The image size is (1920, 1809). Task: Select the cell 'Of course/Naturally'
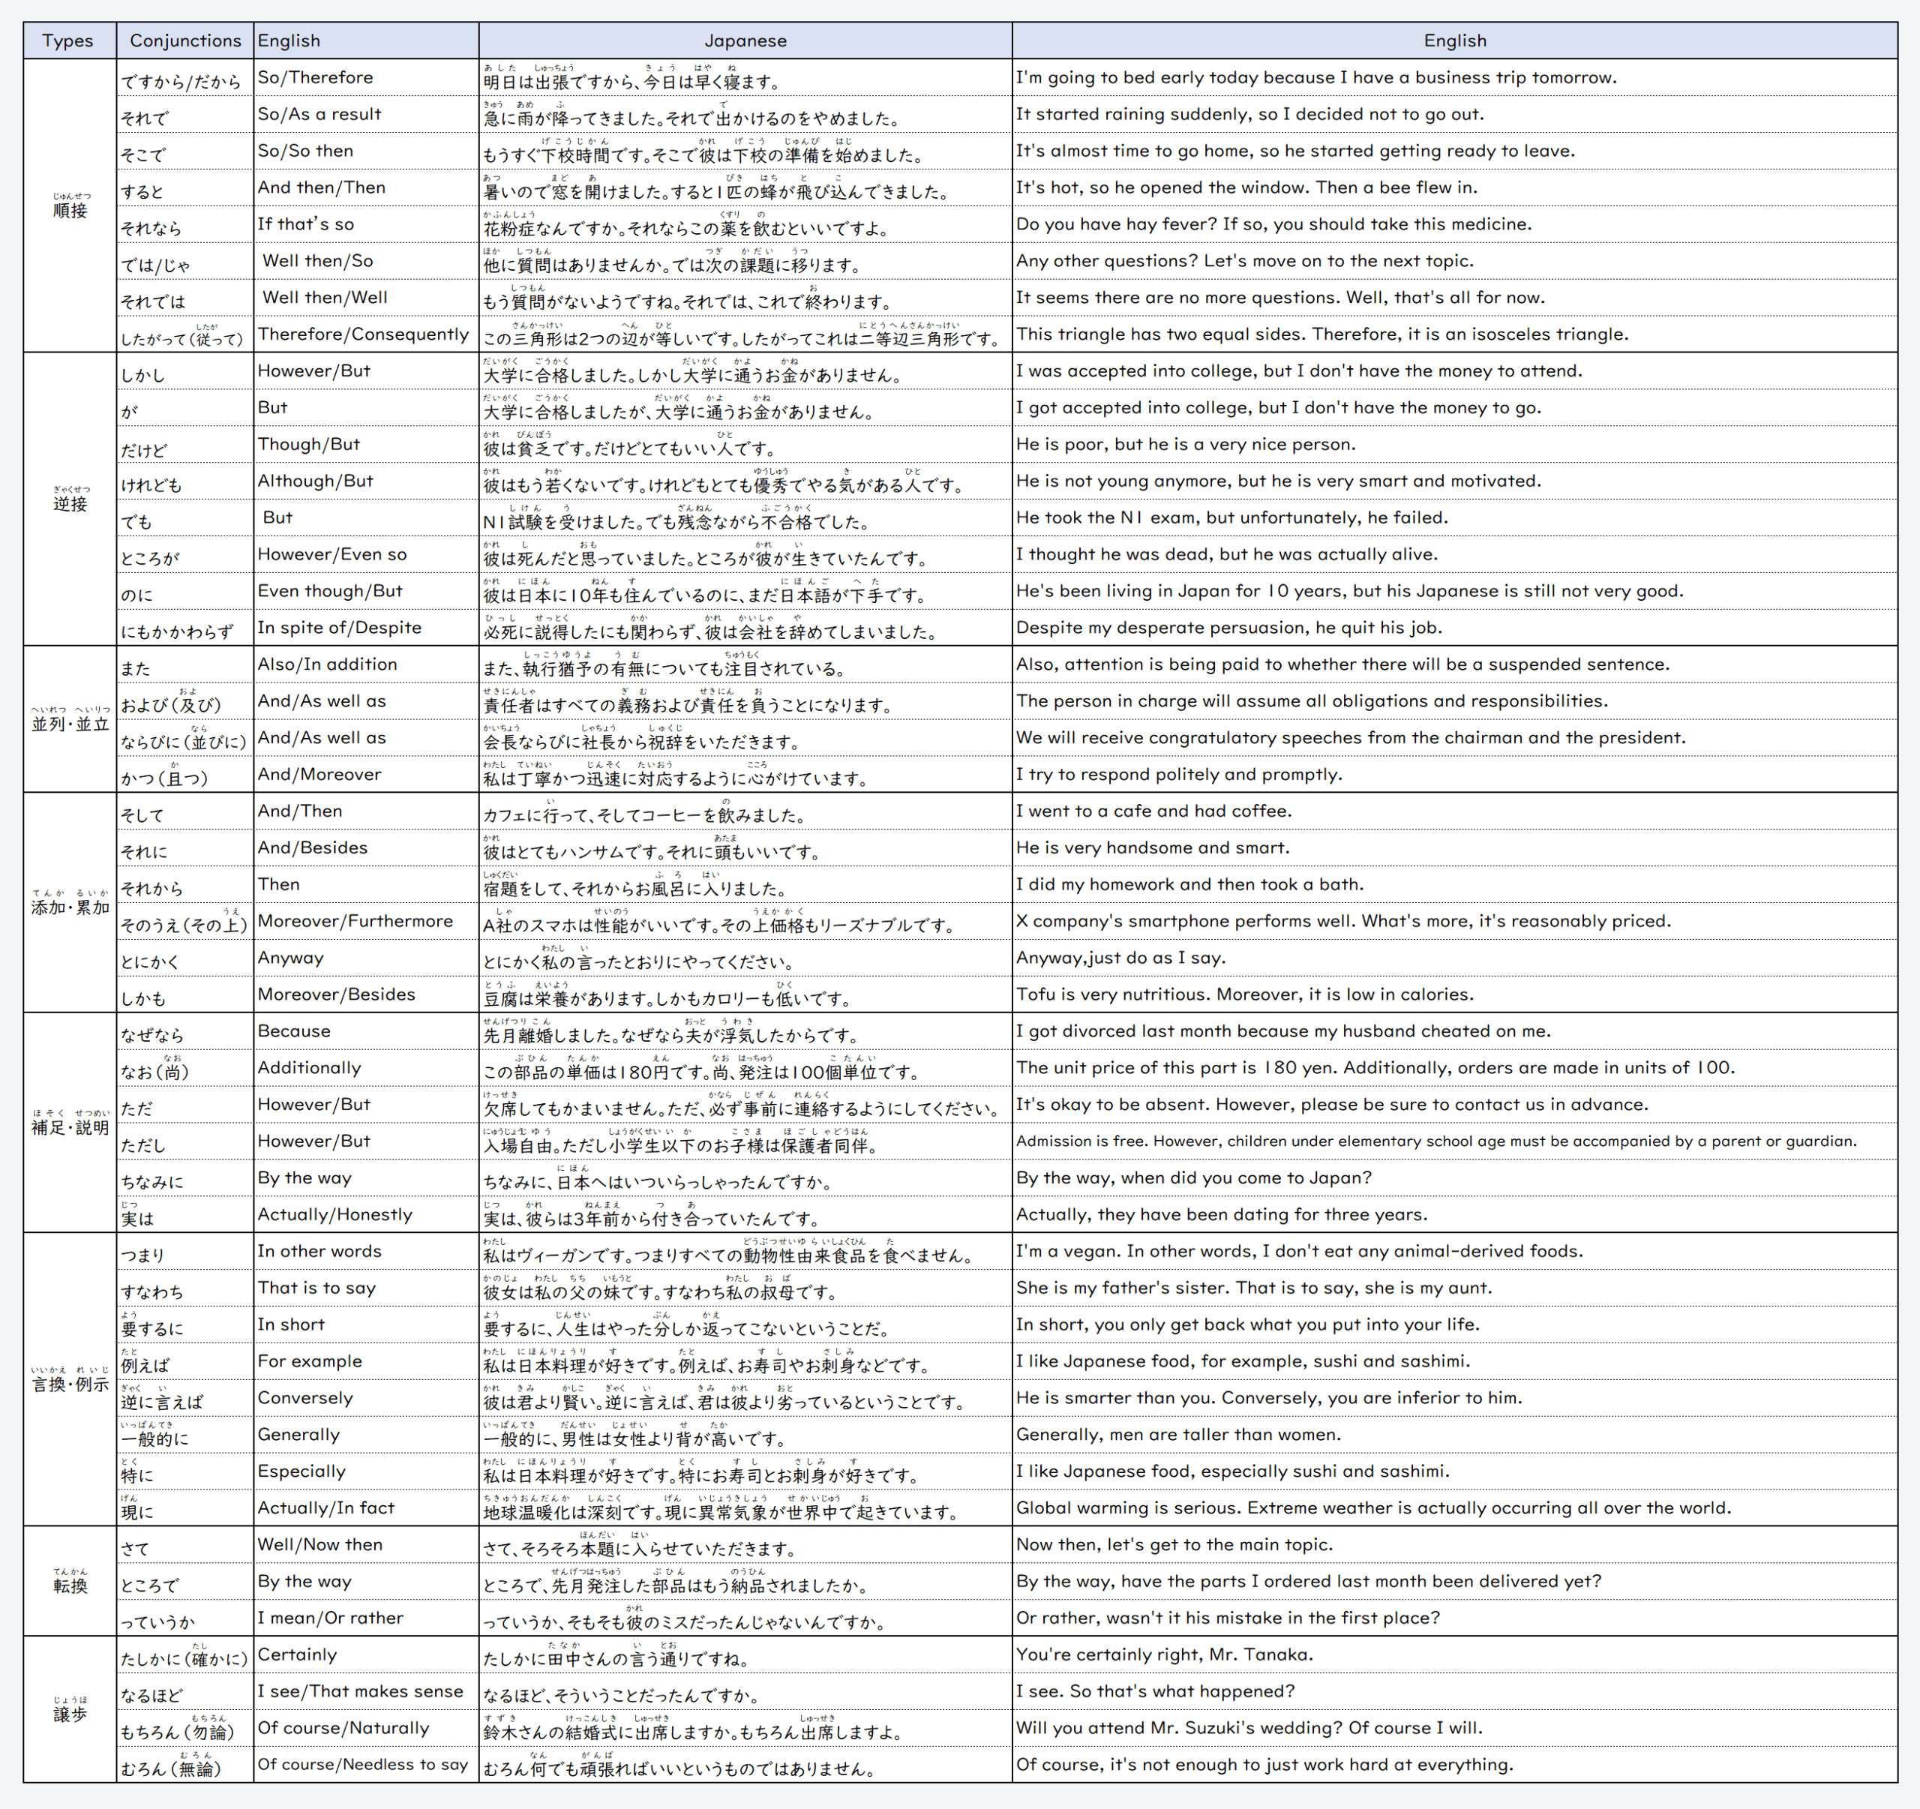pos(366,1729)
